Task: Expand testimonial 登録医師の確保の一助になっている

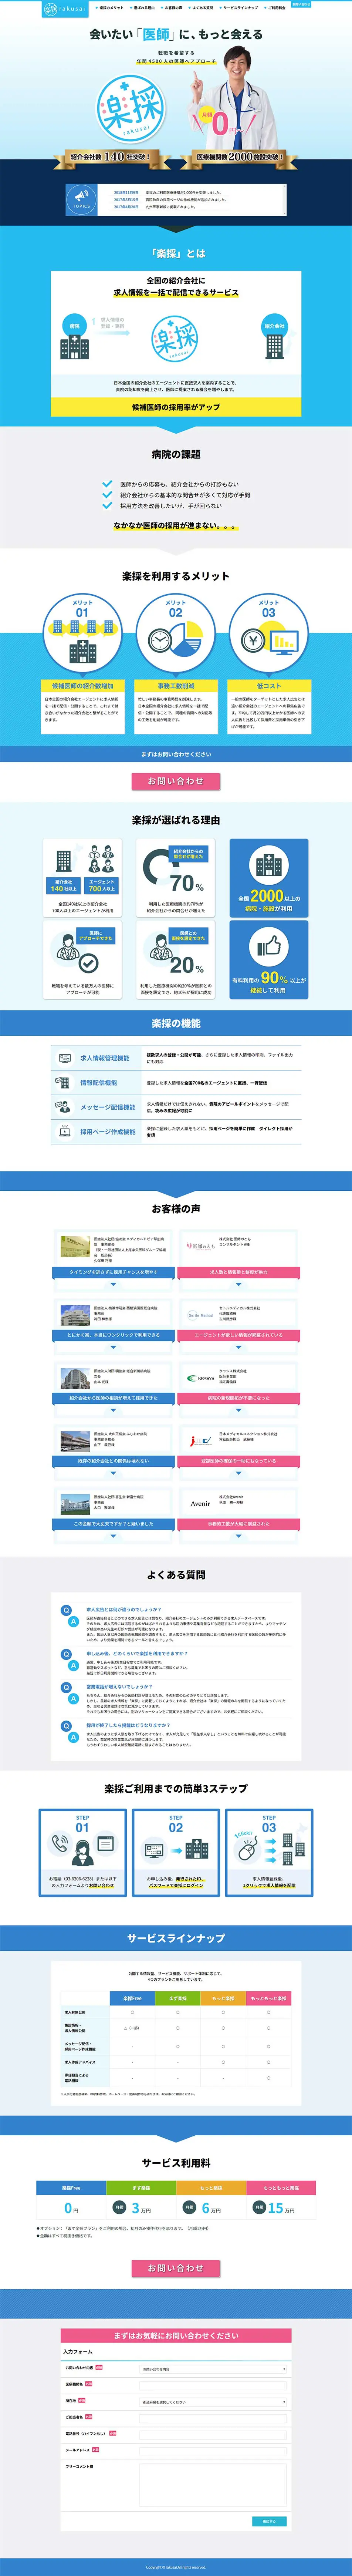Action: [238, 1462]
